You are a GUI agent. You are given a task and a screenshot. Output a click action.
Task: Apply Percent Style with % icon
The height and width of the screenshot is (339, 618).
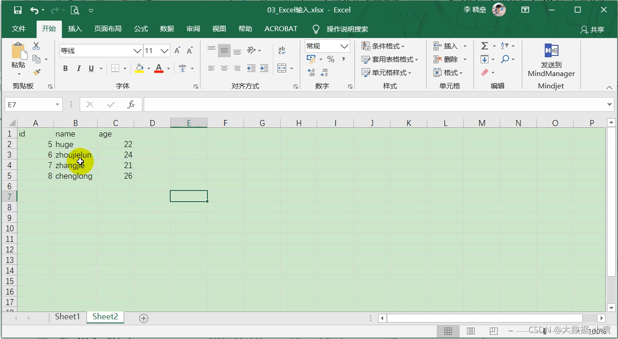click(331, 59)
